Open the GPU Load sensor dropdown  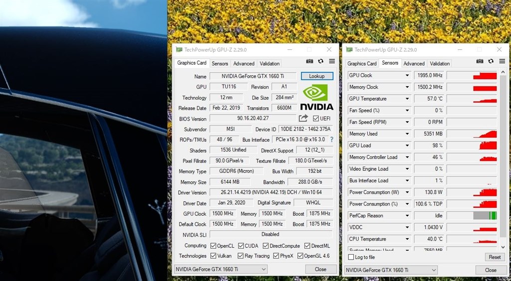[407, 145]
